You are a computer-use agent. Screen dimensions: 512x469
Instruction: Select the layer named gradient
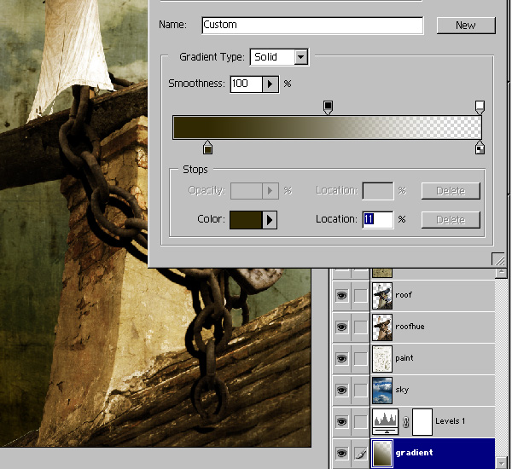pos(415,453)
